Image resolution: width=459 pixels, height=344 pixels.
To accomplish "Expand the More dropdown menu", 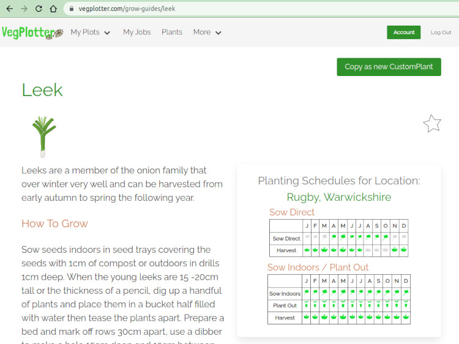I will click(207, 32).
